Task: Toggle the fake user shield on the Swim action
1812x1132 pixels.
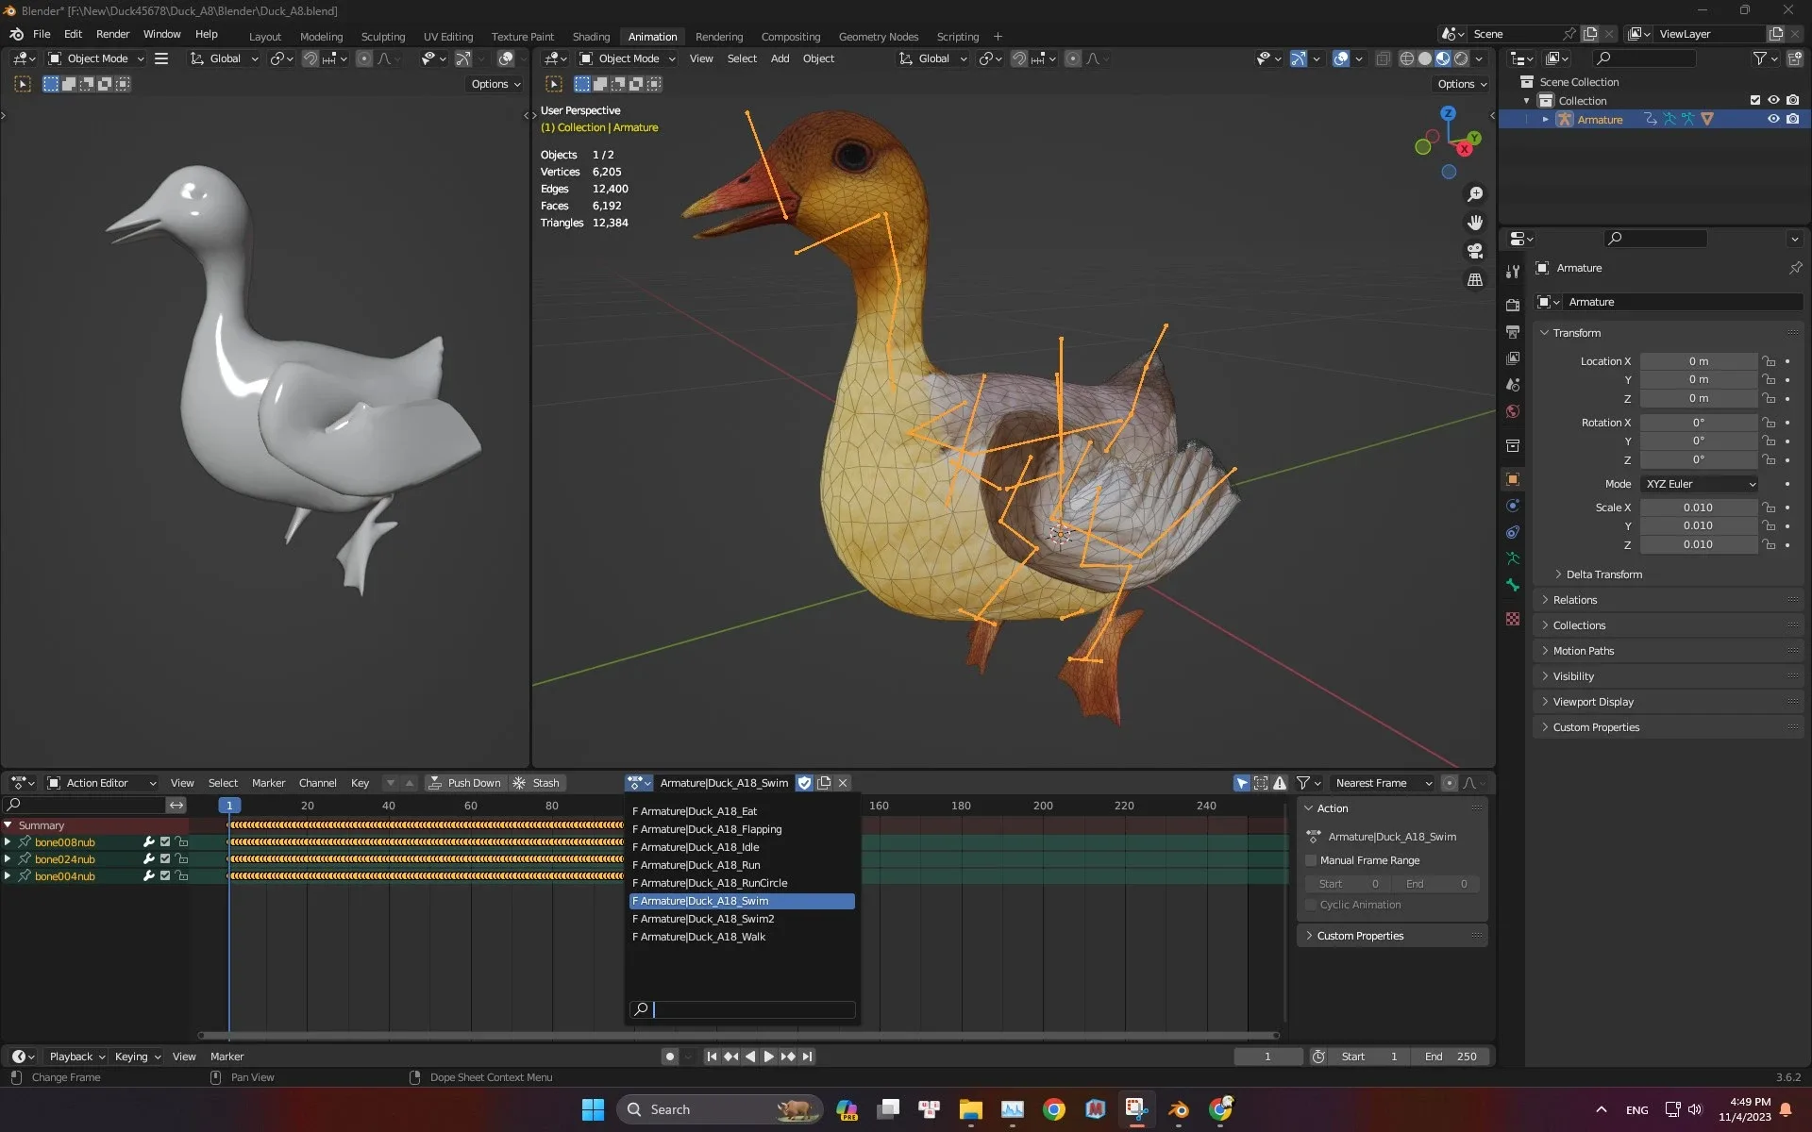Action: (x=804, y=783)
